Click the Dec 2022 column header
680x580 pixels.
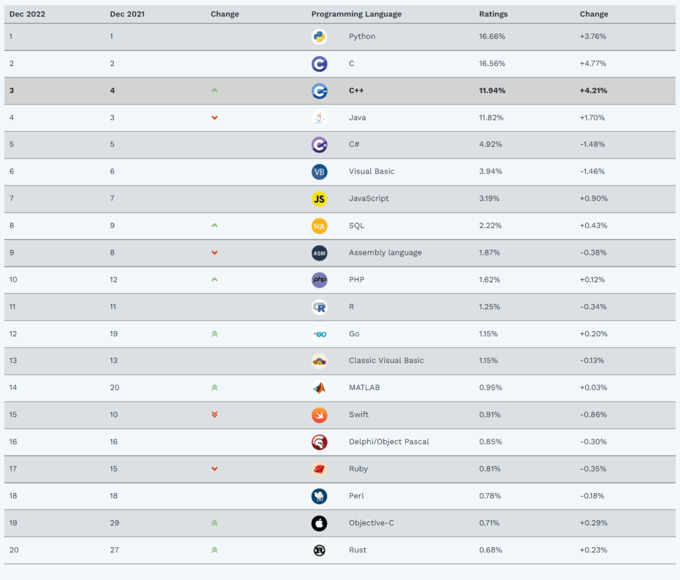[x=27, y=14]
